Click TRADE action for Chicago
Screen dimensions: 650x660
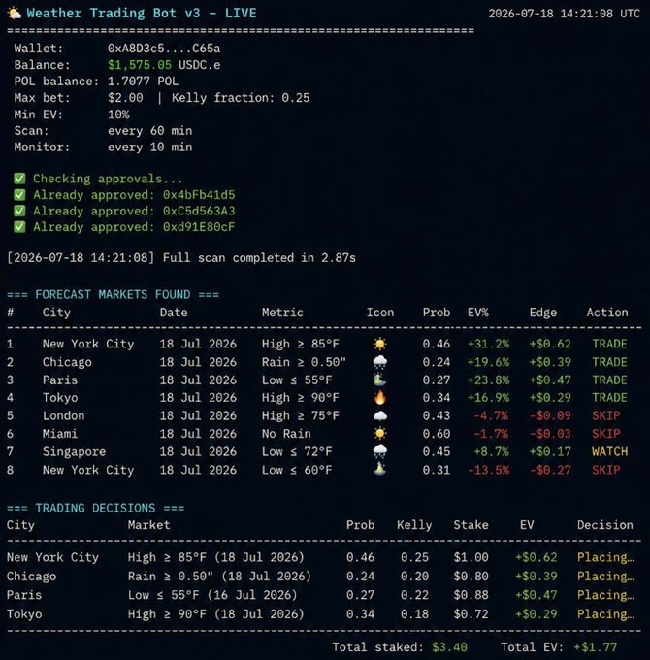coord(609,362)
